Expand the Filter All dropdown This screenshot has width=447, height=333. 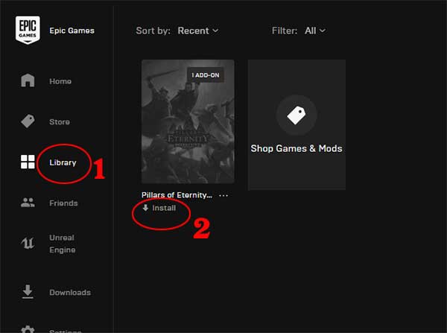tap(314, 31)
